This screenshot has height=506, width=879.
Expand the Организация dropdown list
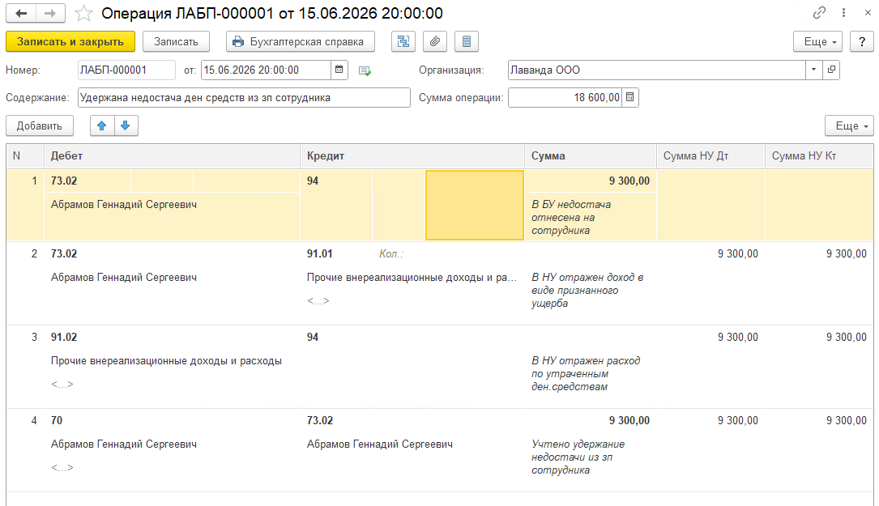(813, 70)
